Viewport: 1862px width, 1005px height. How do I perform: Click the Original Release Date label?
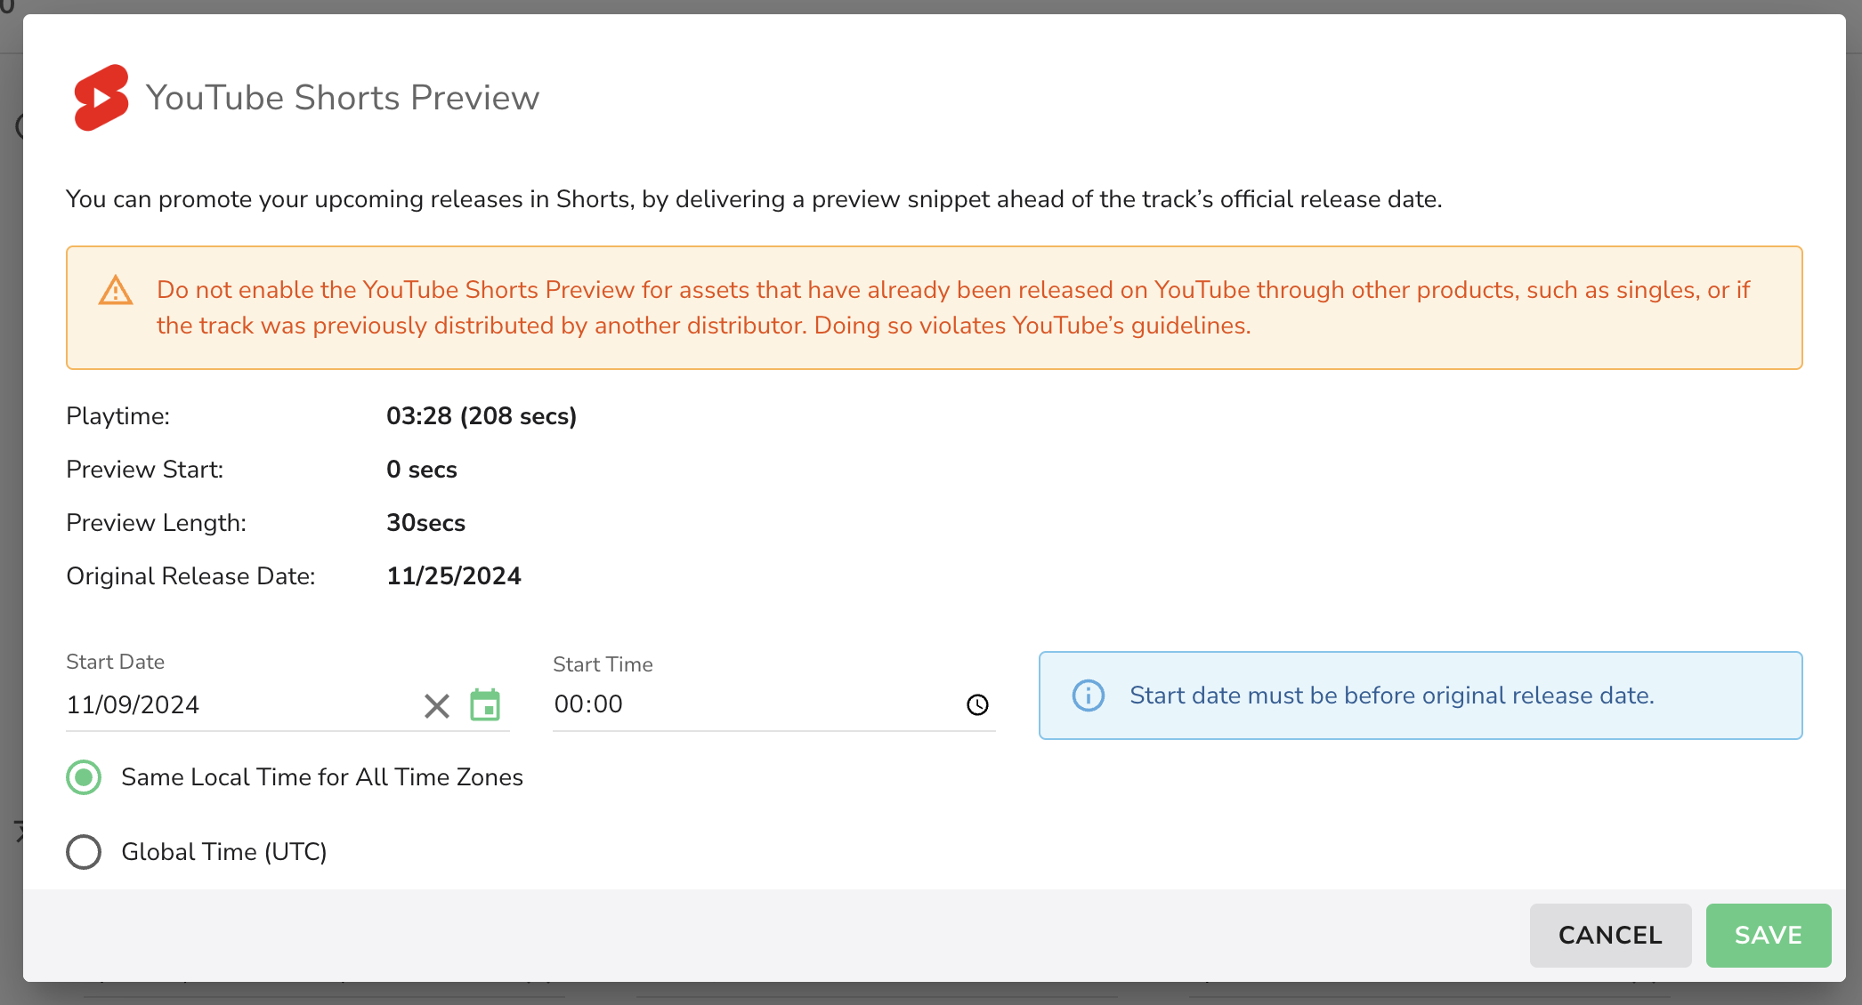(x=190, y=576)
